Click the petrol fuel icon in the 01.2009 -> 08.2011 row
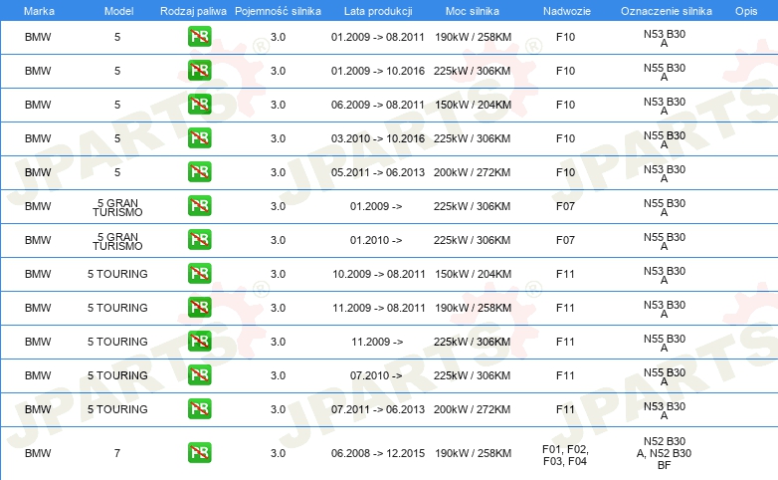Viewport: 778px width, 480px height. pyautogui.click(x=199, y=36)
